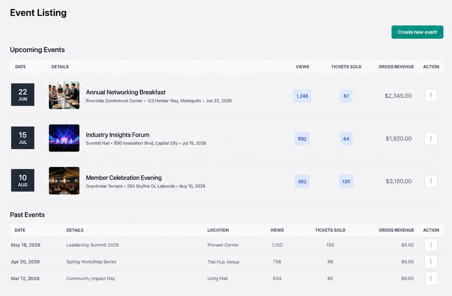Click the 756 views value

pos(277,262)
